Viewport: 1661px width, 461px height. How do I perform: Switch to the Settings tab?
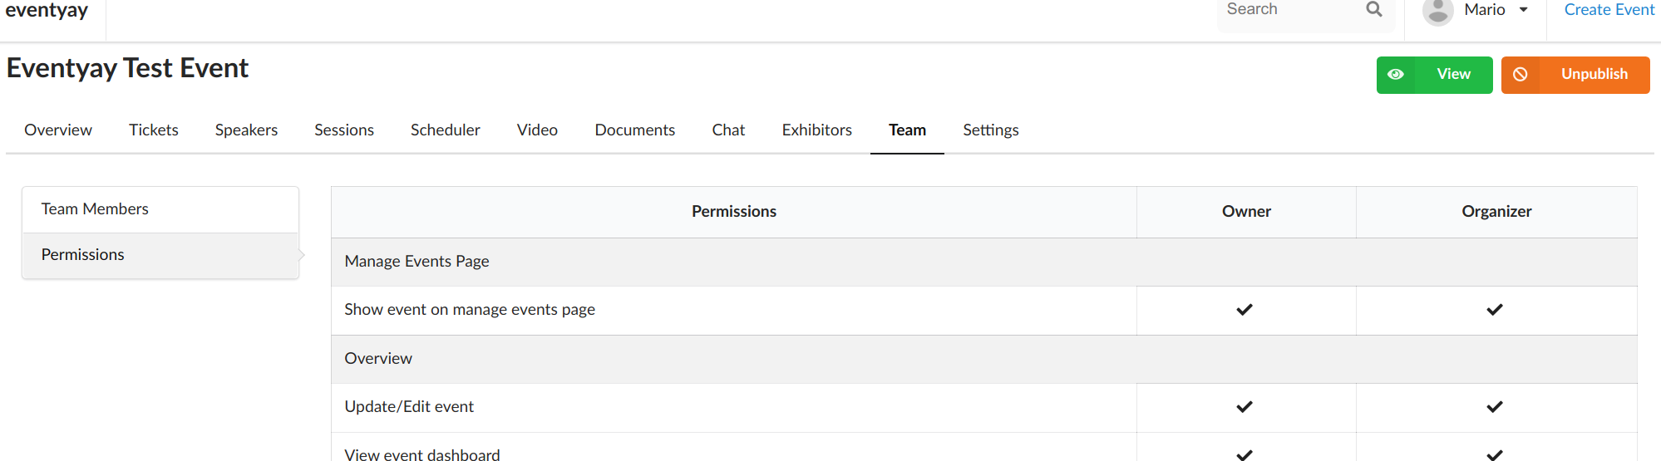point(991,130)
